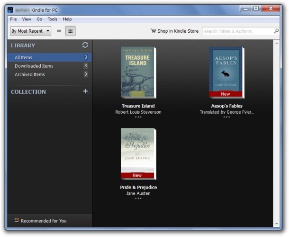
Task: Click the scrollbar up arrow
Action: tap(277, 43)
